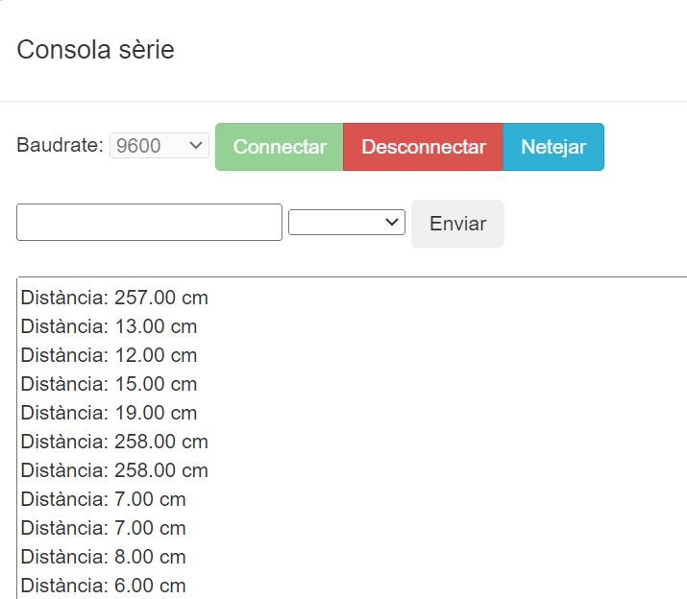Screen dimensions: 687x599
Task: Open the Baudrate 9600 dropdown
Action: pyautogui.click(x=159, y=146)
